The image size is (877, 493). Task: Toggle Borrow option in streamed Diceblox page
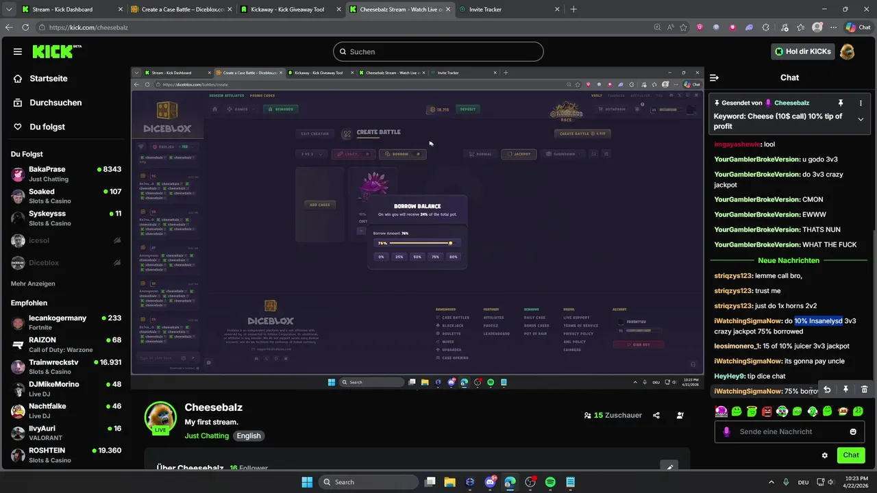402,154
